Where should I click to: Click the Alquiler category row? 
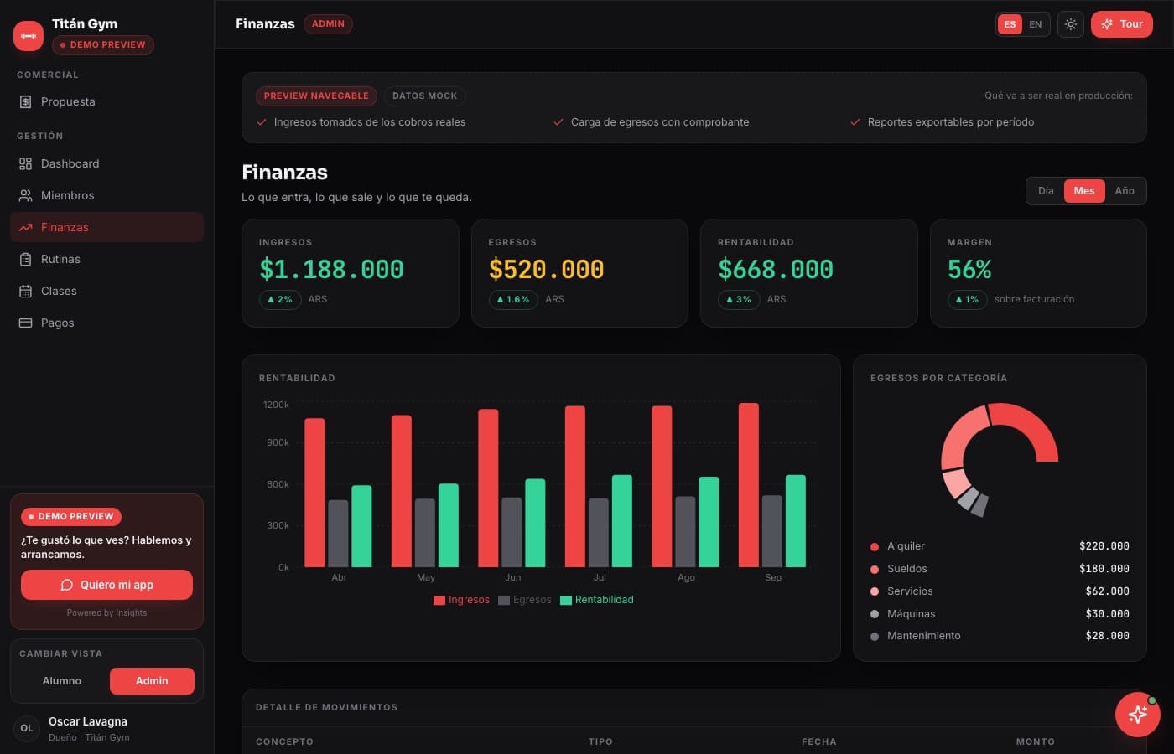pyautogui.click(x=1000, y=546)
